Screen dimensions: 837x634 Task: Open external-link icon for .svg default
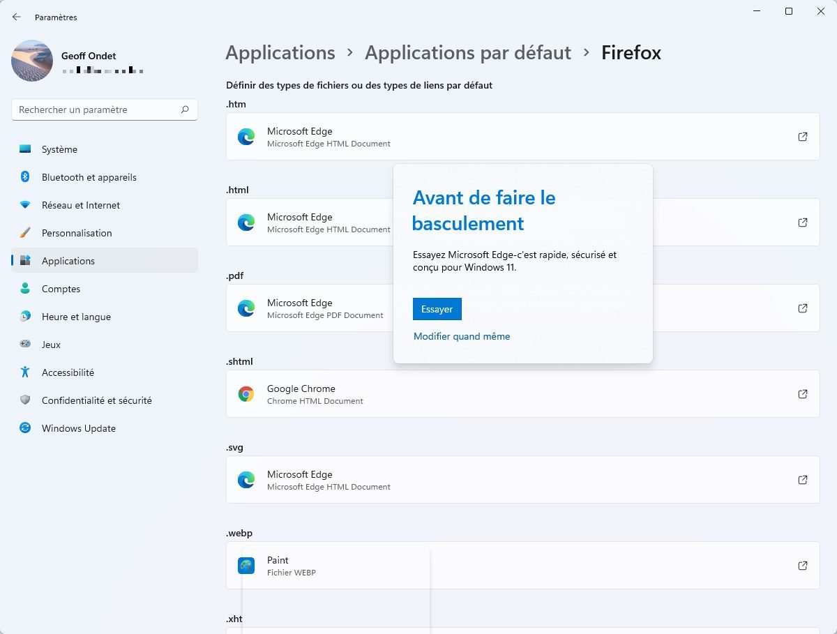pyautogui.click(x=803, y=480)
